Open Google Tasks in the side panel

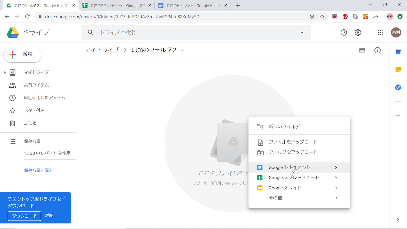click(398, 87)
